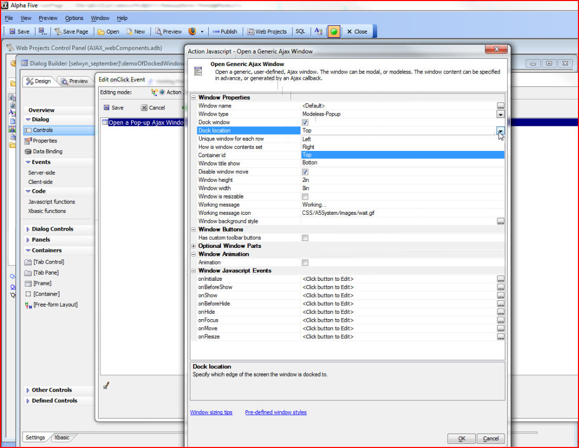
Task: Open the Window sizing tips link
Action: click(x=211, y=412)
